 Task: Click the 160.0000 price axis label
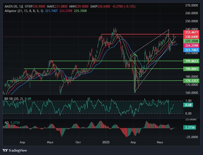click(x=192, y=93)
